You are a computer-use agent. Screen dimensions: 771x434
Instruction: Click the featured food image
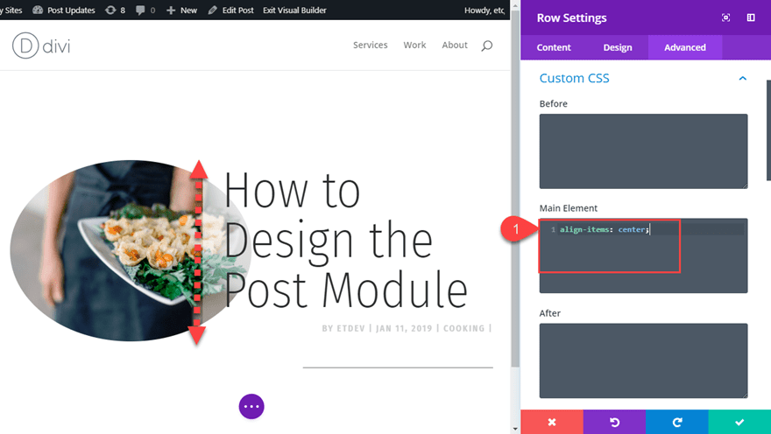tap(131, 250)
